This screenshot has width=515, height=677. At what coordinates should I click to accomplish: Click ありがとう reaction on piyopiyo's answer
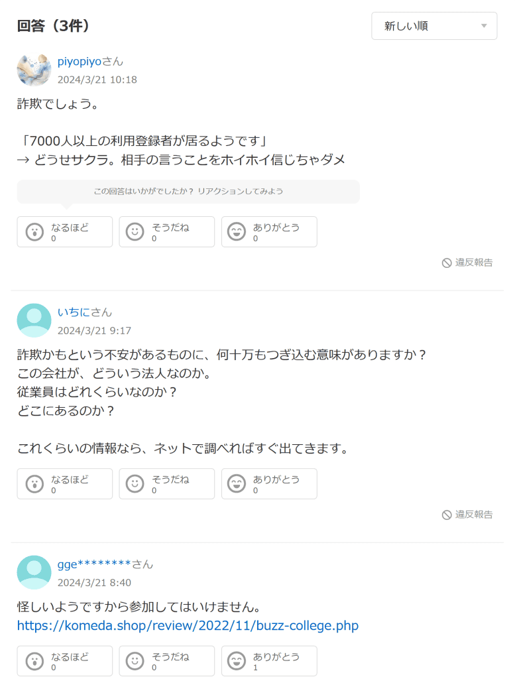pyautogui.click(x=268, y=231)
